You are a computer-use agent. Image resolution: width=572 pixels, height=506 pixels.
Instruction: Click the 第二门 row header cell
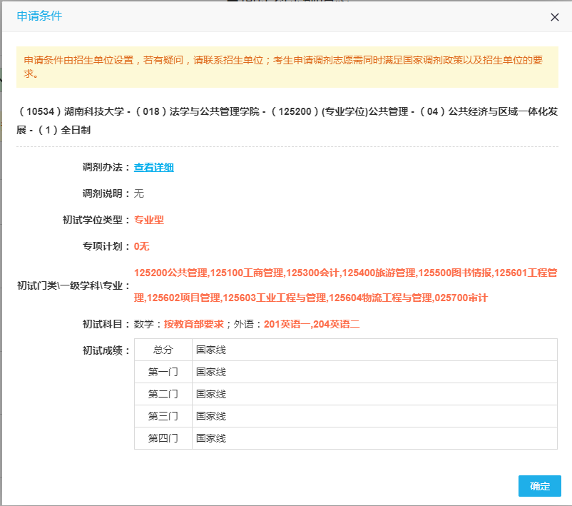(163, 394)
